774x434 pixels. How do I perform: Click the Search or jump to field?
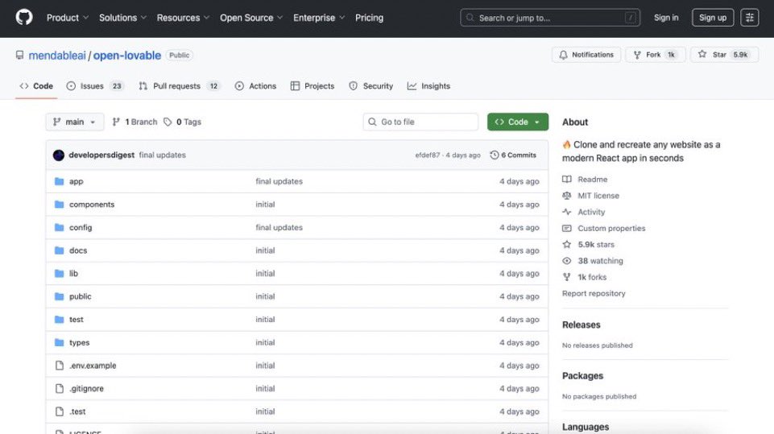(550, 18)
